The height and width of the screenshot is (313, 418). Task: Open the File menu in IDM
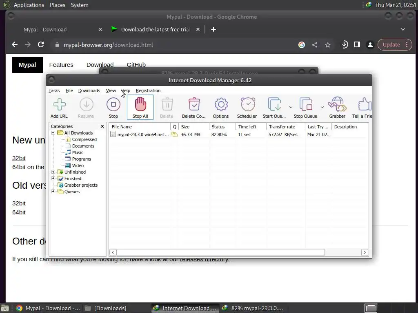(x=69, y=90)
